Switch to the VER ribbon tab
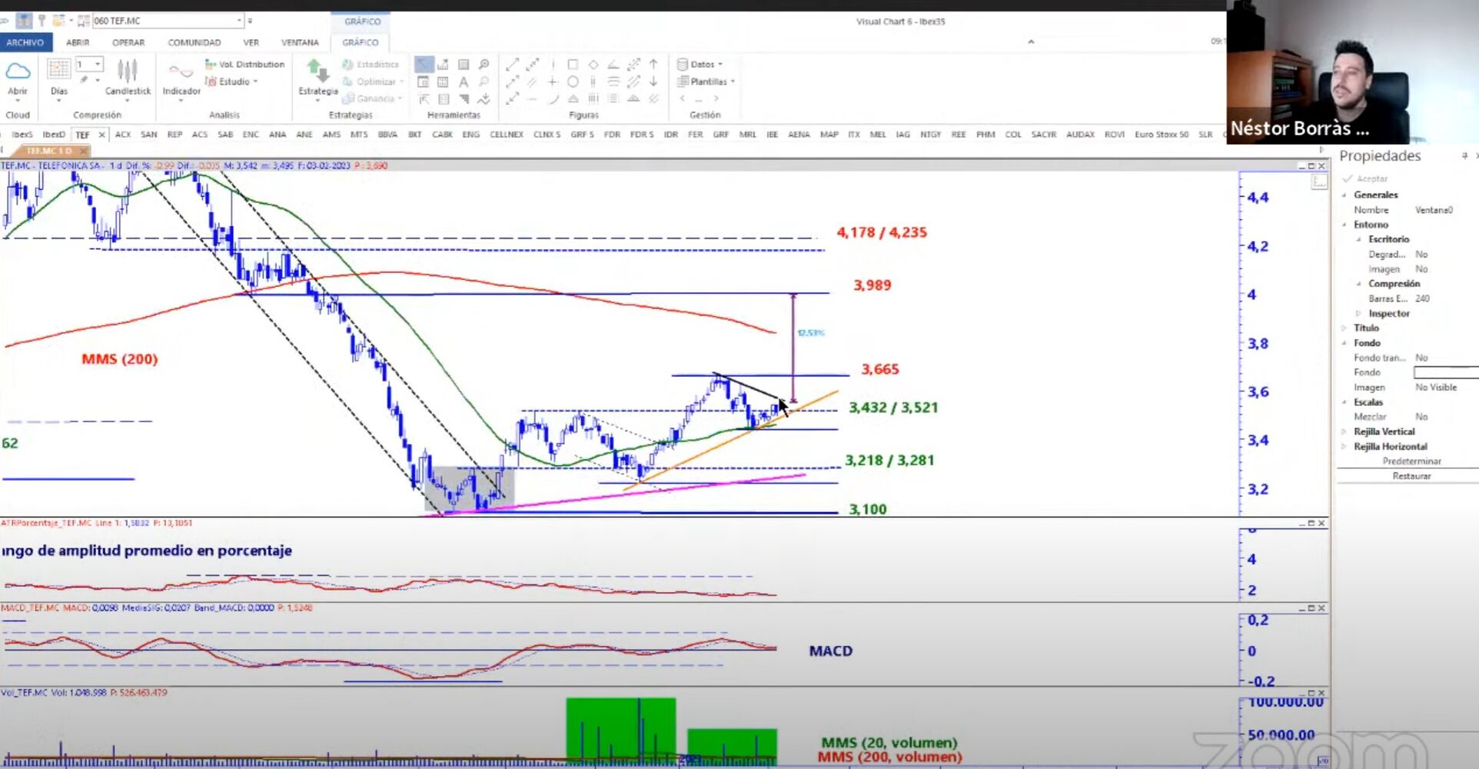Viewport: 1479px width, 769px height. click(251, 42)
